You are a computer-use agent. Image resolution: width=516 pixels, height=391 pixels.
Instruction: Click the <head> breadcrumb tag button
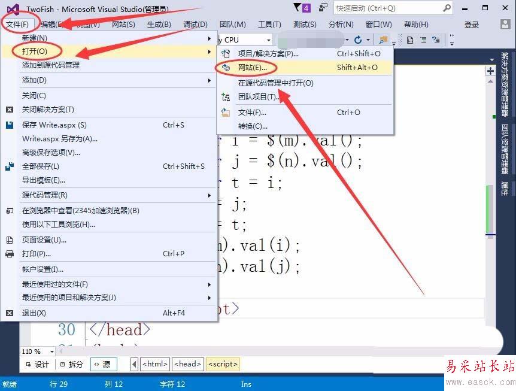(x=188, y=364)
